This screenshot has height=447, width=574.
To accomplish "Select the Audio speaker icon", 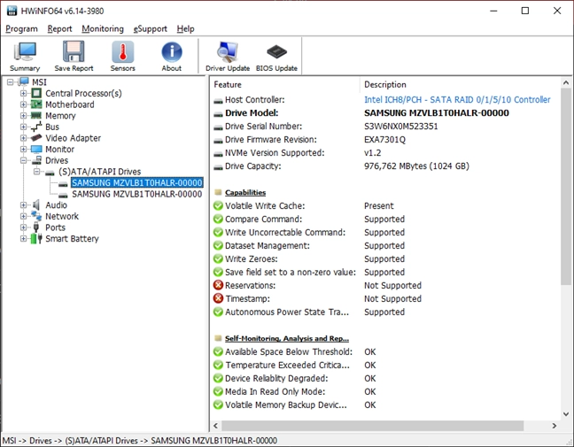I will tap(35, 204).
